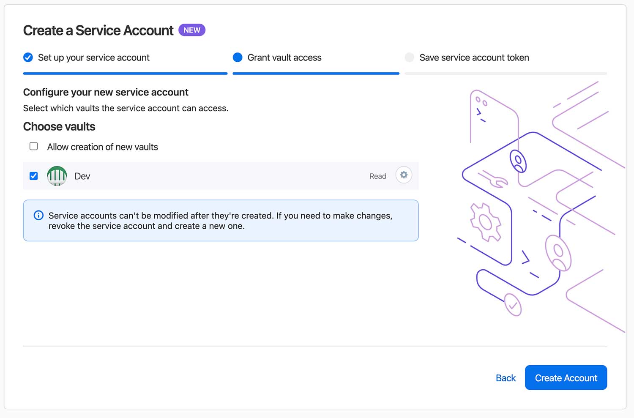Go Back to the previous step

(506, 378)
